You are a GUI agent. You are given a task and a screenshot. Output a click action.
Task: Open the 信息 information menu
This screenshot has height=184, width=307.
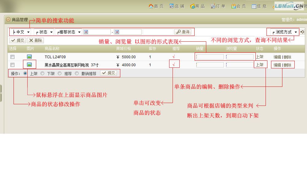(259, 6)
